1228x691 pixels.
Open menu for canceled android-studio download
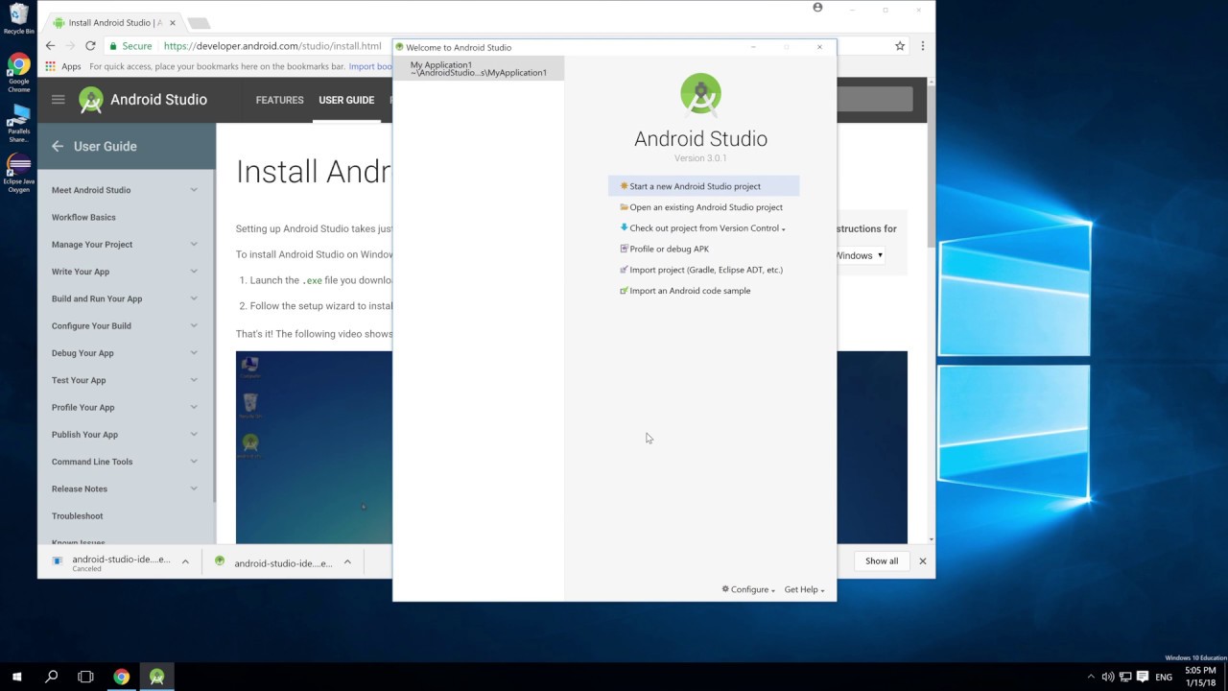tap(185, 562)
